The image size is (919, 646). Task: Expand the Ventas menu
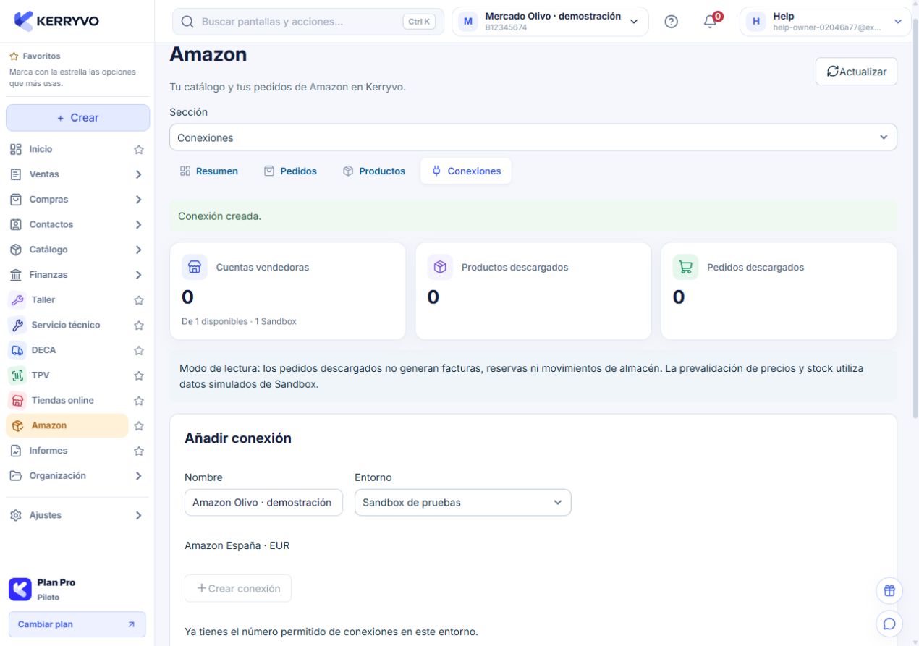[x=138, y=174]
